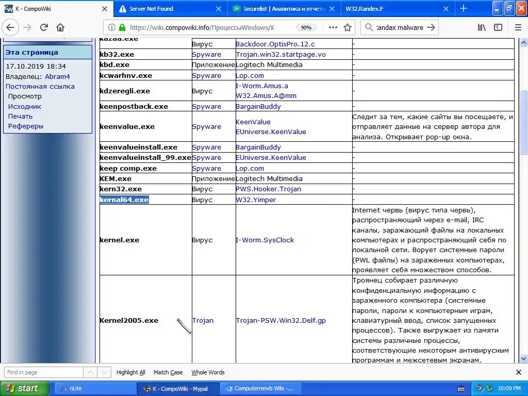528x396 pixels.
Task: Open the Печать link
Action: pyautogui.click(x=20, y=116)
